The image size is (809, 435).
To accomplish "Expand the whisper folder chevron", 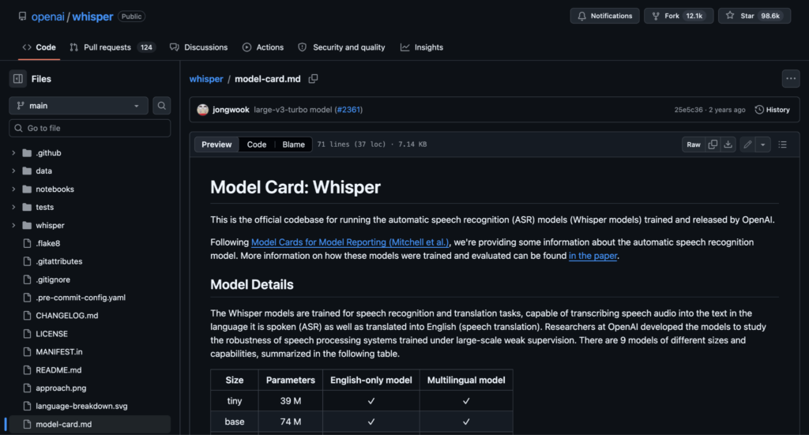I will coord(13,225).
